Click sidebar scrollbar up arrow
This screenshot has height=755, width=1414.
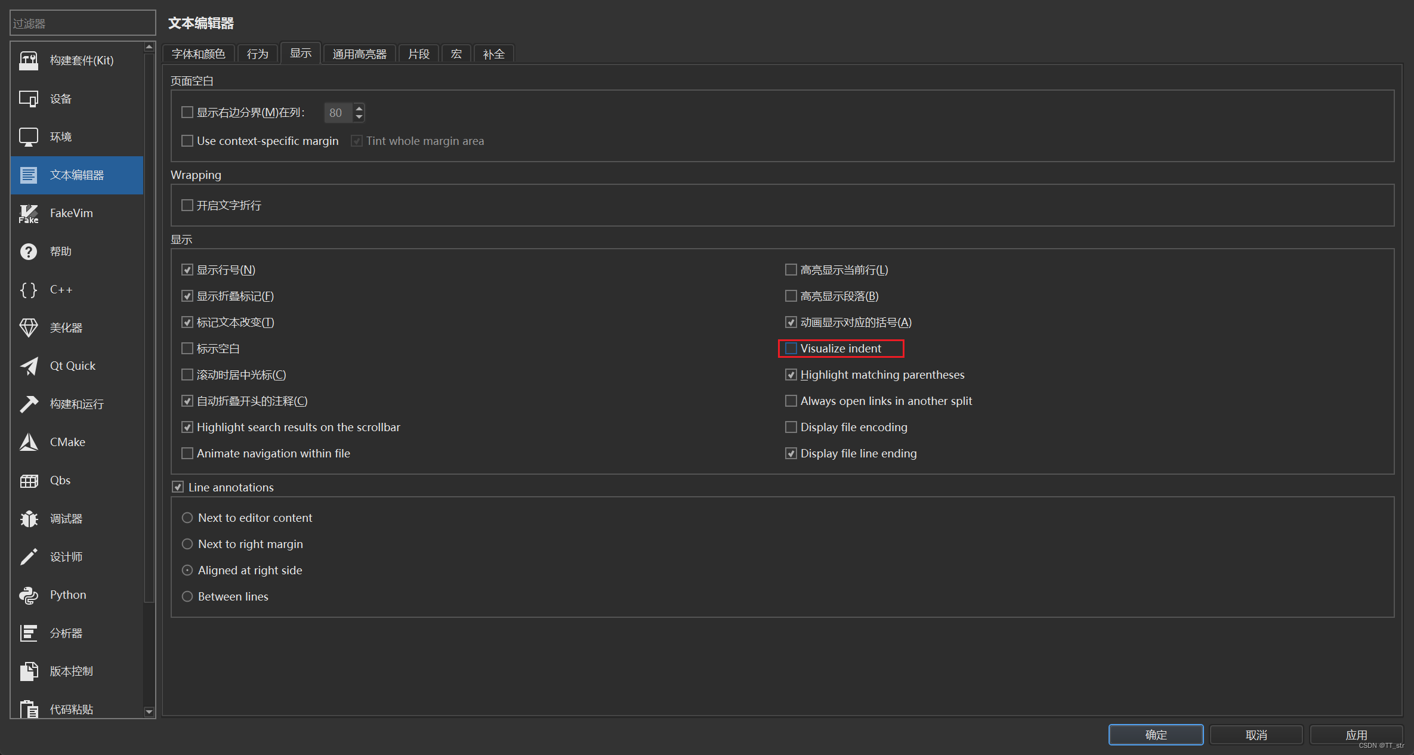click(149, 47)
